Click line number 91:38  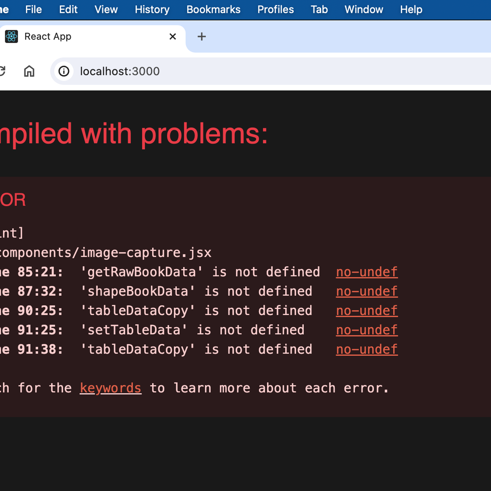point(40,349)
